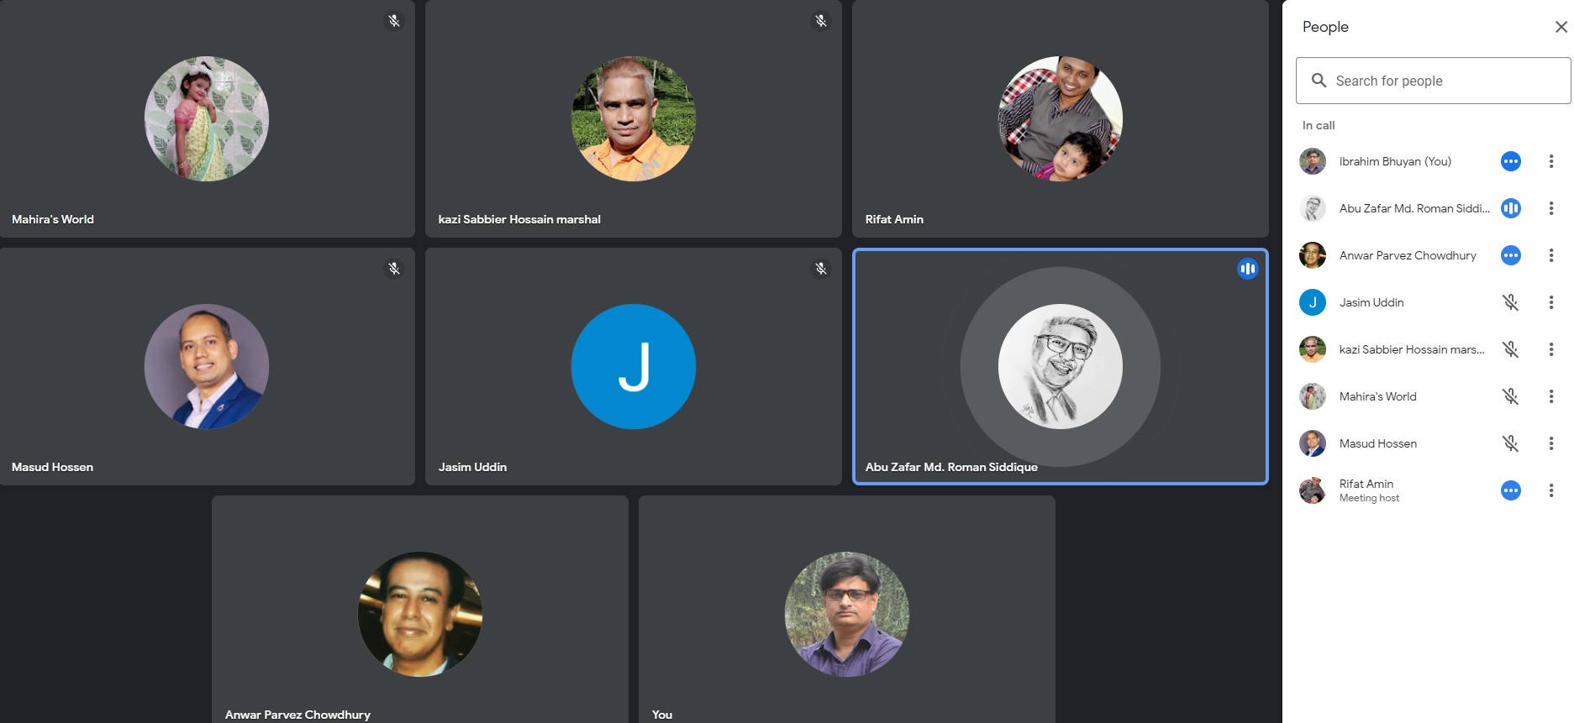Click the speaking indicator on Abu Zafar's tile
Screen dimensions: 1574x723
pyautogui.click(x=1247, y=269)
